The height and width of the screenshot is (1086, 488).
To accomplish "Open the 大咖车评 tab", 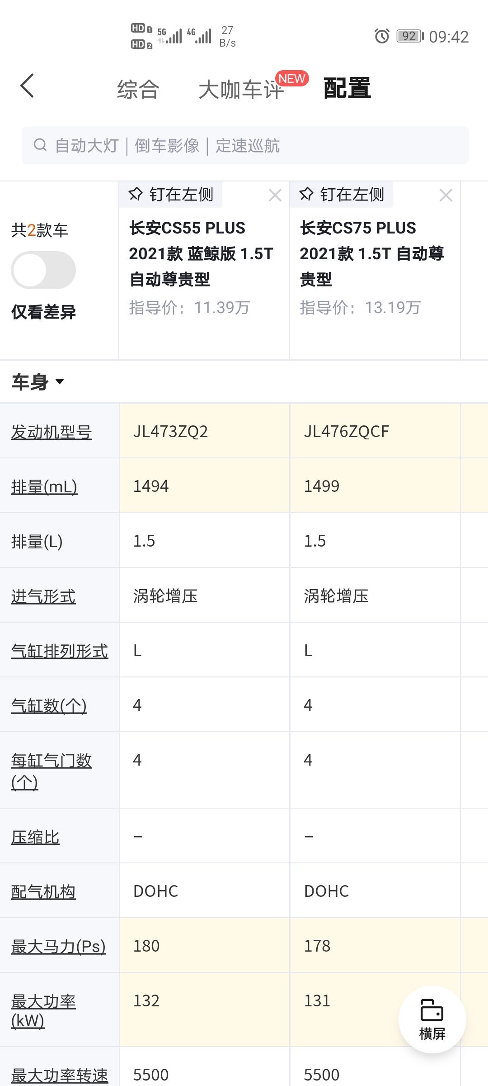I will point(241,89).
